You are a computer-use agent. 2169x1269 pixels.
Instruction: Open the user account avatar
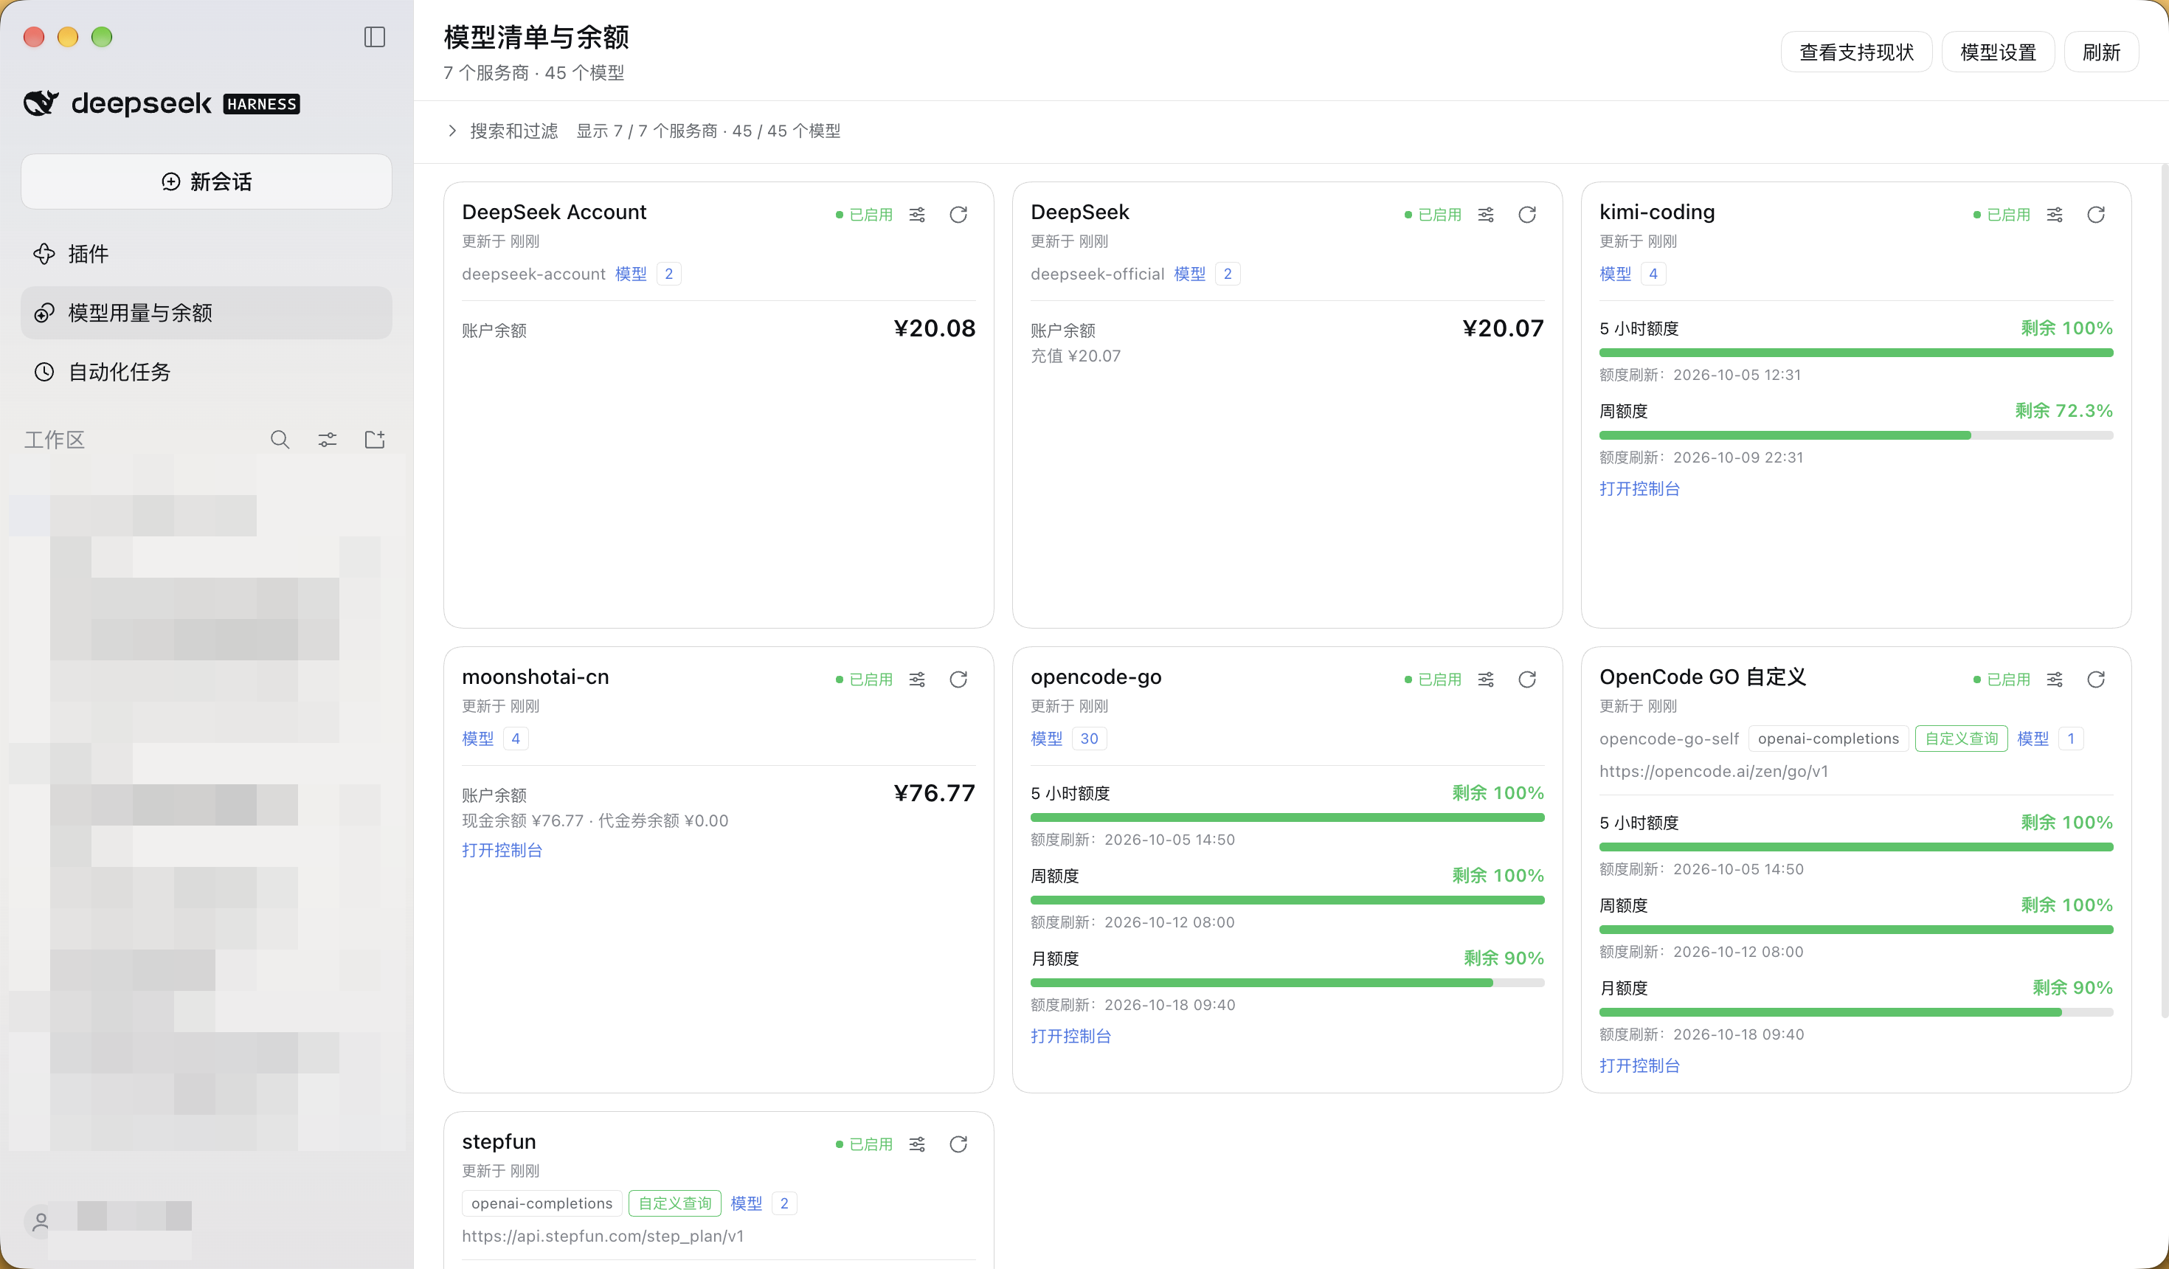[x=41, y=1222]
